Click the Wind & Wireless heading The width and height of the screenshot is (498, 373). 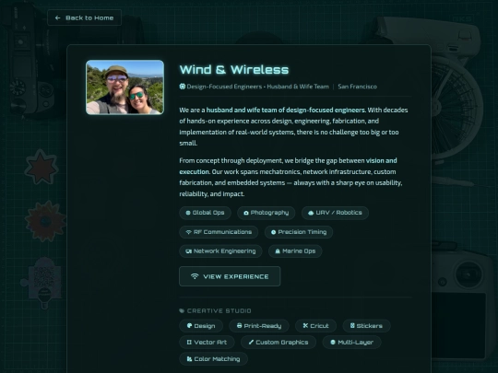point(234,70)
